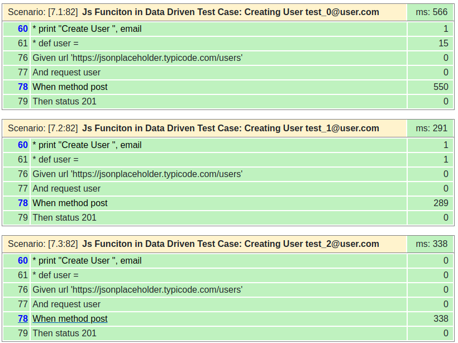Collapse scenario 7.1:82 header for test_0@user.com
This screenshot has height=343, width=458.
coord(204,12)
